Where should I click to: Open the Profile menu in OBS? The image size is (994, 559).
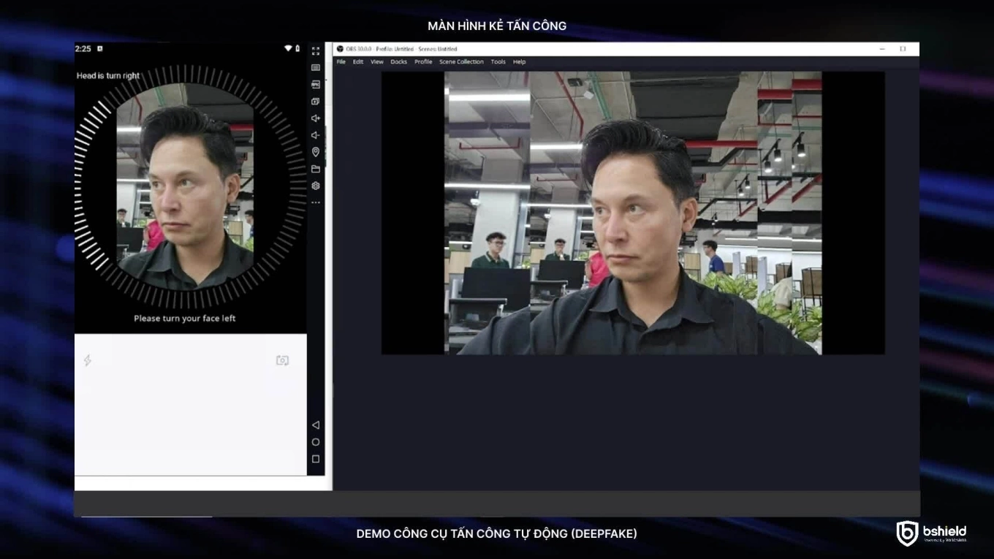coord(422,62)
